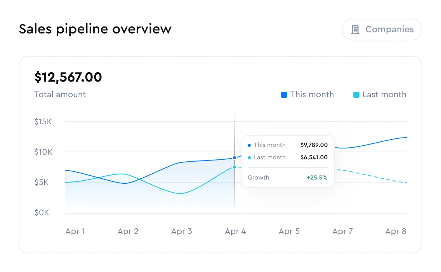The image size is (441, 272).
Task: Click the Companies button
Action: 382,30
